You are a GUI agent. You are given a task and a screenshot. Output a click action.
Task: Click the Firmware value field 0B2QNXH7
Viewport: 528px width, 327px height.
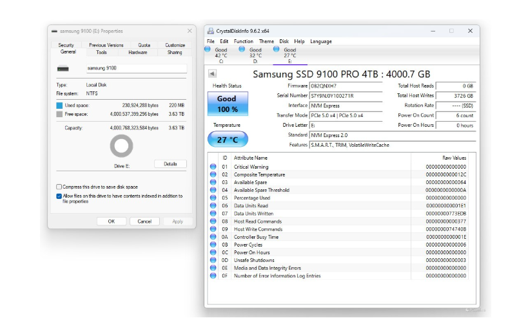[x=346, y=86]
